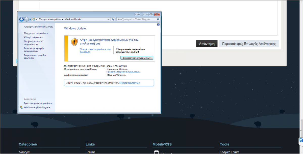Open the Windows Anytime Upgrade link
303x154 pixels.
point(37,107)
